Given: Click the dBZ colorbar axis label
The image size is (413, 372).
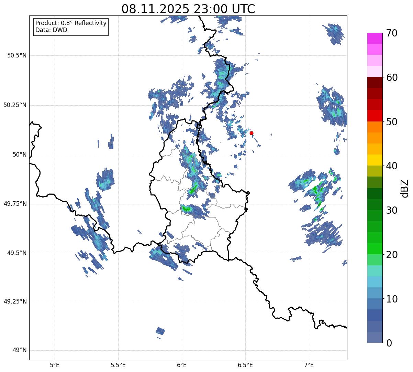Looking at the screenshot, I should click(x=405, y=188).
